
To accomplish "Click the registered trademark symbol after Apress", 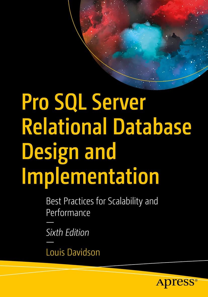I will (x=195, y=280).
